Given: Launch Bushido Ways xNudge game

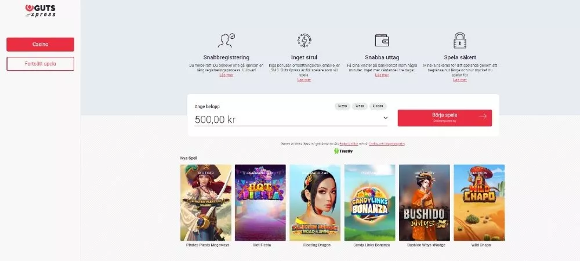Looking at the screenshot, I should pyautogui.click(x=425, y=202).
